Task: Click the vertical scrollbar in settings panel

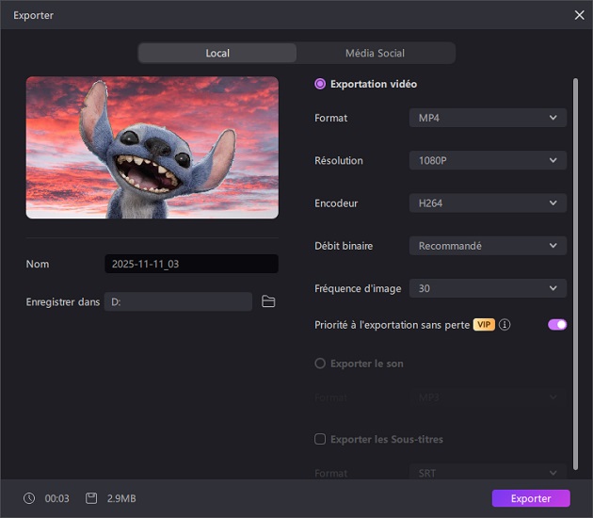Action: point(575,273)
